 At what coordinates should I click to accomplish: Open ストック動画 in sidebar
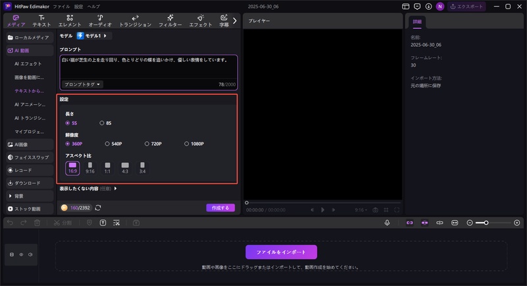[x=30, y=209]
